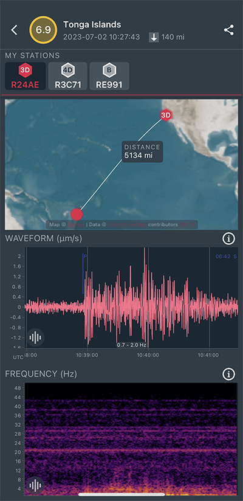Image resolution: width=243 pixels, height=501 pixels.
Task: Open the OpenStreetMap attribution link
Action: 127,224
